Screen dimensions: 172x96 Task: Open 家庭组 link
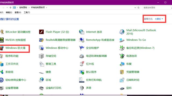point(9,72)
